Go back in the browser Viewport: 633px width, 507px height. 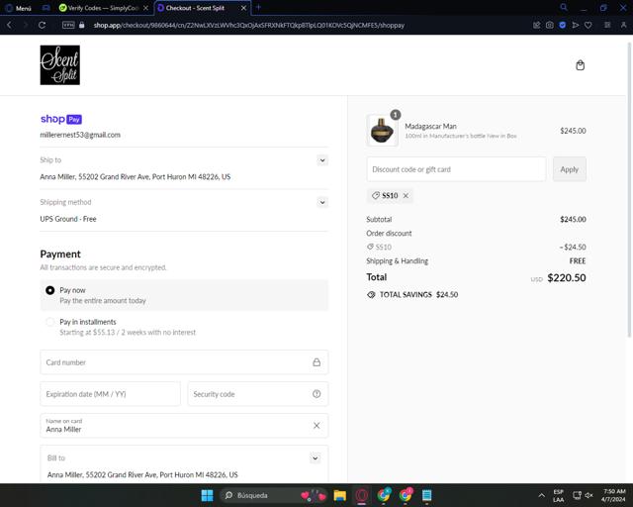[x=9, y=25]
